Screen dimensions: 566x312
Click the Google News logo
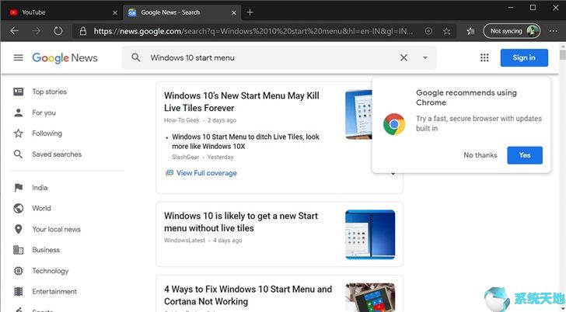(65, 57)
